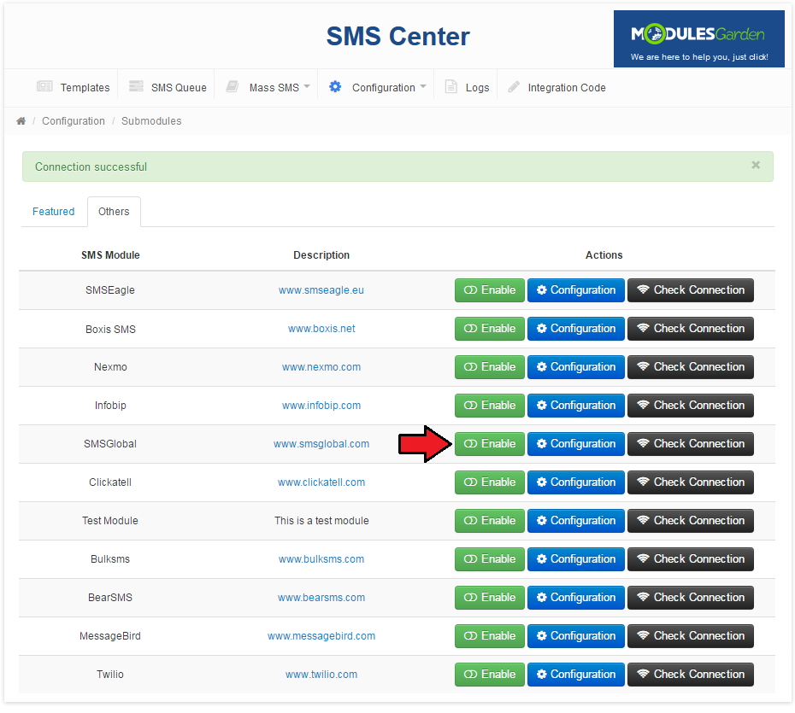This screenshot has width=795, height=713.
Task: Open Configuration for MessageBird
Action: click(x=576, y=636)
